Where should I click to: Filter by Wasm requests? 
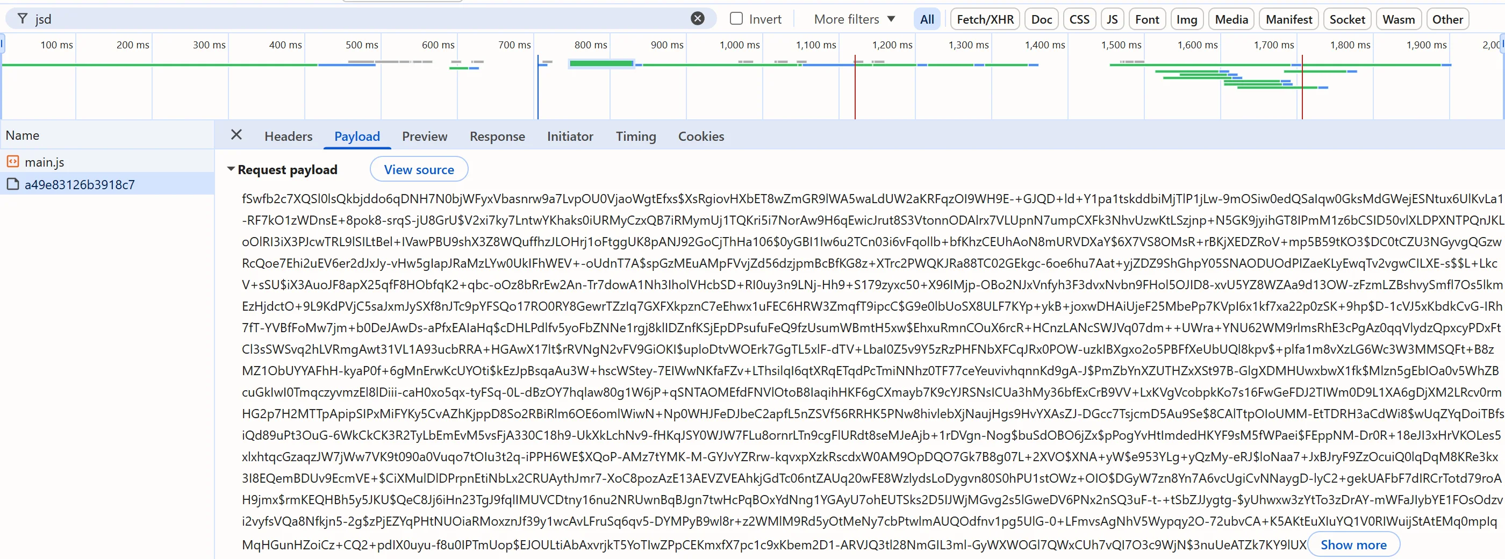click(x=1398, y=19)
